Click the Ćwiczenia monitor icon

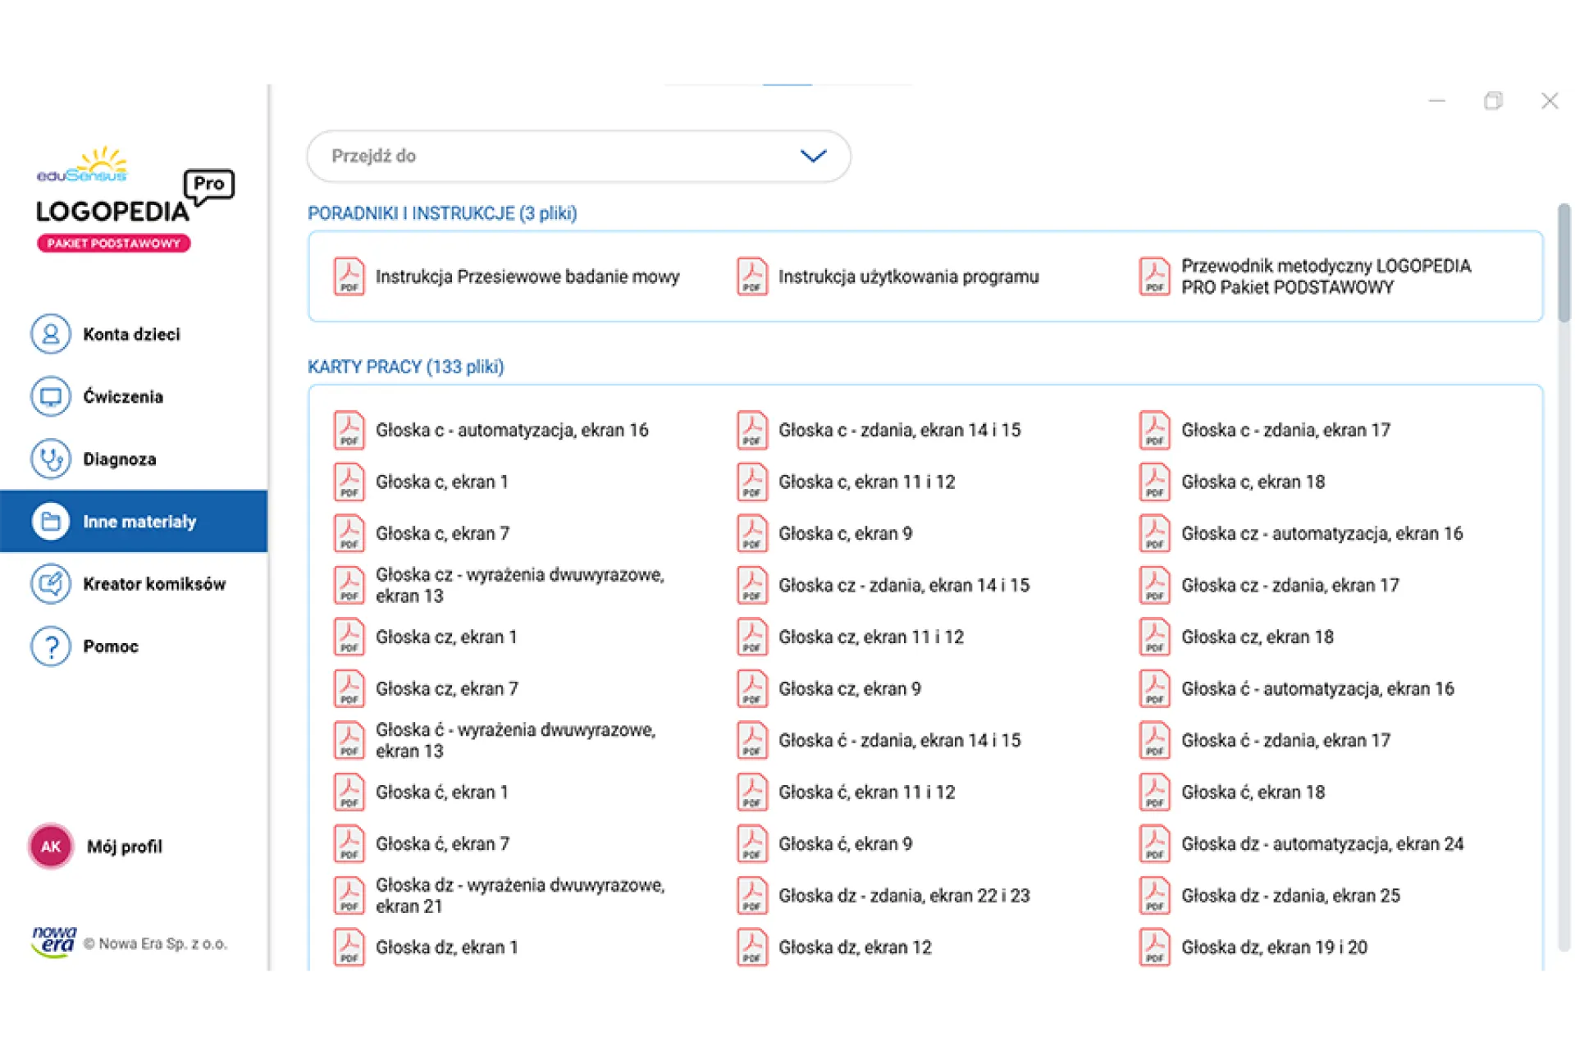coord(51,396)
